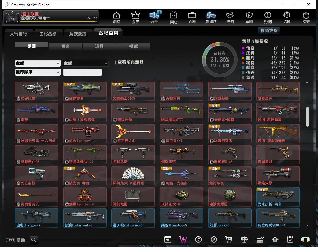Screen dimensions: 318x247
Task: Expand the white 全部 category dropdown
Action: pyautogui.click(x=38, y=63)
